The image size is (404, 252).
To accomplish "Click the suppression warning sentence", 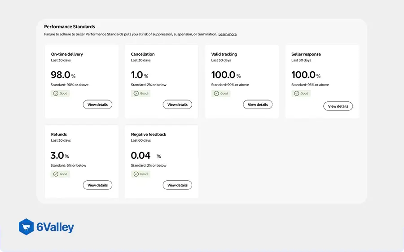I will [x=130, y=34].
